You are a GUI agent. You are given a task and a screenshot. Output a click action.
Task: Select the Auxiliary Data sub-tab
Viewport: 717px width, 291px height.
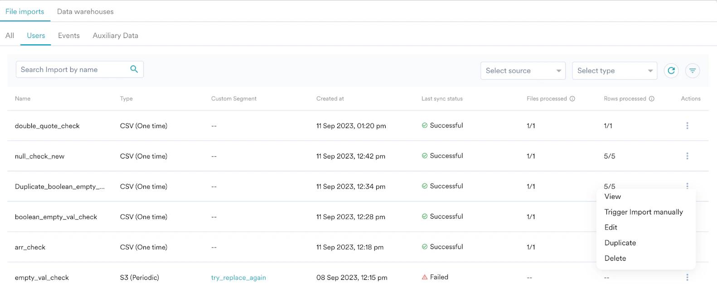pos(116,35)
